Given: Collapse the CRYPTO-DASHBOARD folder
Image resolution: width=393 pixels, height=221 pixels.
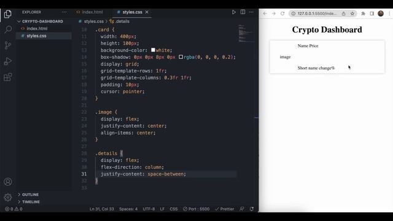Looking at the screenshot, I should pos(40,21).
